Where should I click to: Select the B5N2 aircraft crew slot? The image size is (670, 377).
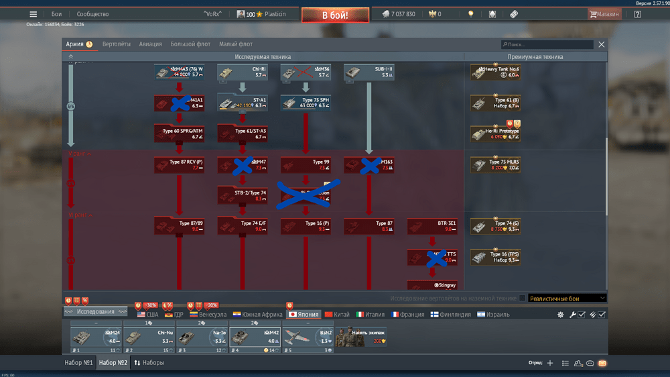308,337
